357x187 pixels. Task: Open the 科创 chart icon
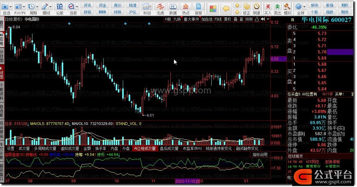(x=147, y=6)
